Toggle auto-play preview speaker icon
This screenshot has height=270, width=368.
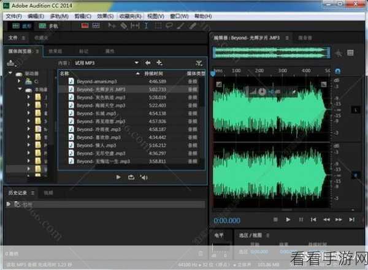(144, 178)
